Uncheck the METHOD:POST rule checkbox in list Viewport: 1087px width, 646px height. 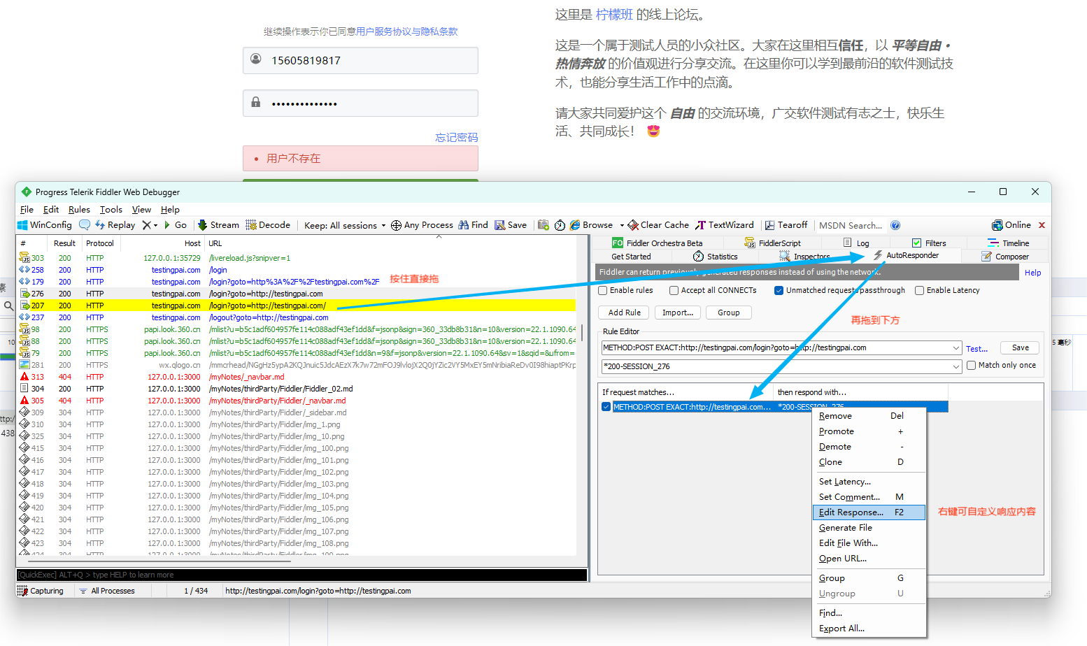[606, 407]
